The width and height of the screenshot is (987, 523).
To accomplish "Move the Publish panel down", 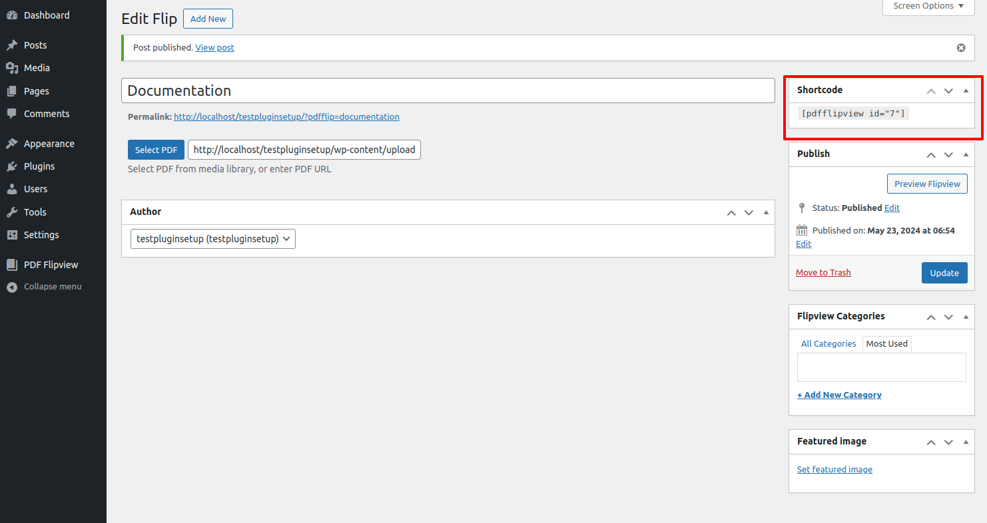I will point(948,154).
